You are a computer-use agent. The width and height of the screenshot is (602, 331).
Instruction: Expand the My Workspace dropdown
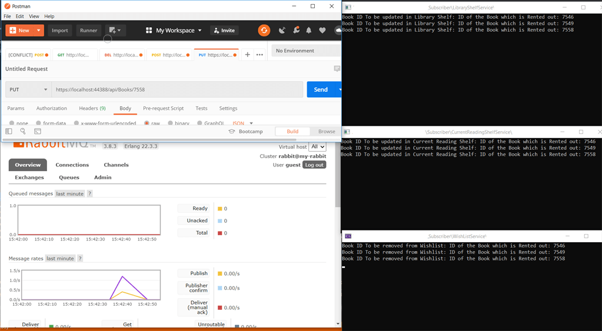pos(199,31)
